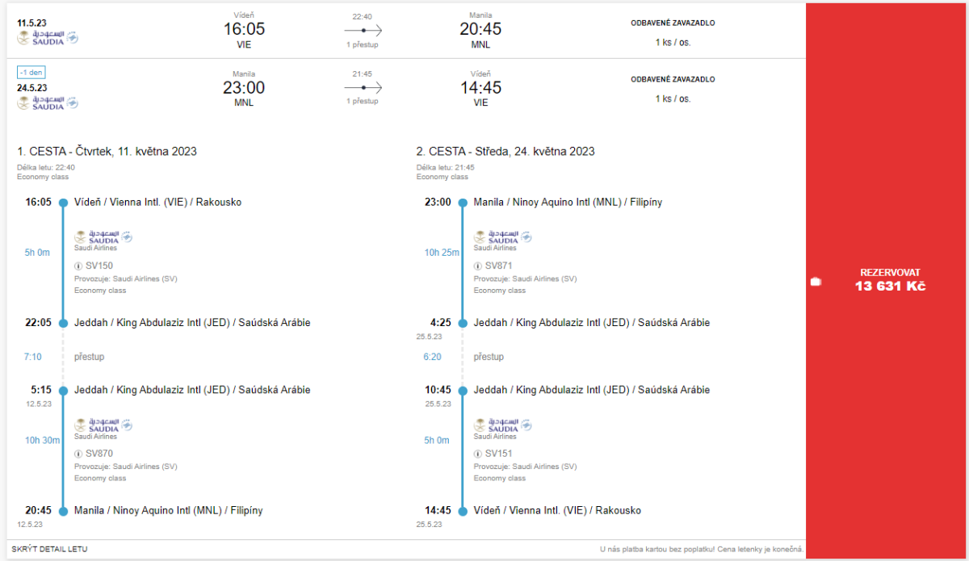Viewport: 969px width, 561px height.
Task: Select the 2. CESTA Středa heading
Action: click(505, 152)
